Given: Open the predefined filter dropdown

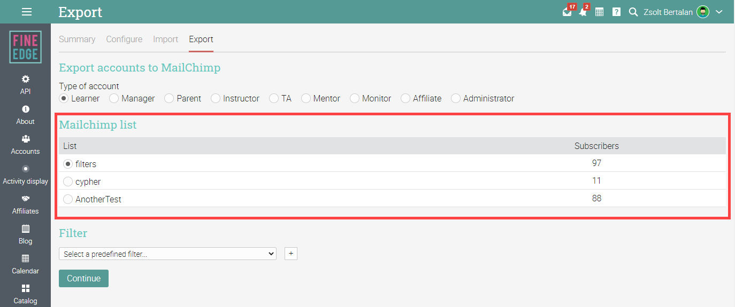Looking at the screenshot, I should [x=167, y=254].
